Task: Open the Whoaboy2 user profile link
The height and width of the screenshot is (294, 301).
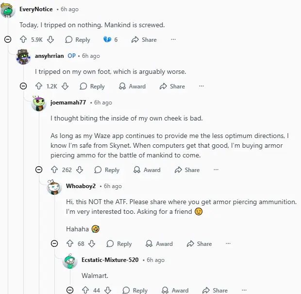Action: [81, 186]
